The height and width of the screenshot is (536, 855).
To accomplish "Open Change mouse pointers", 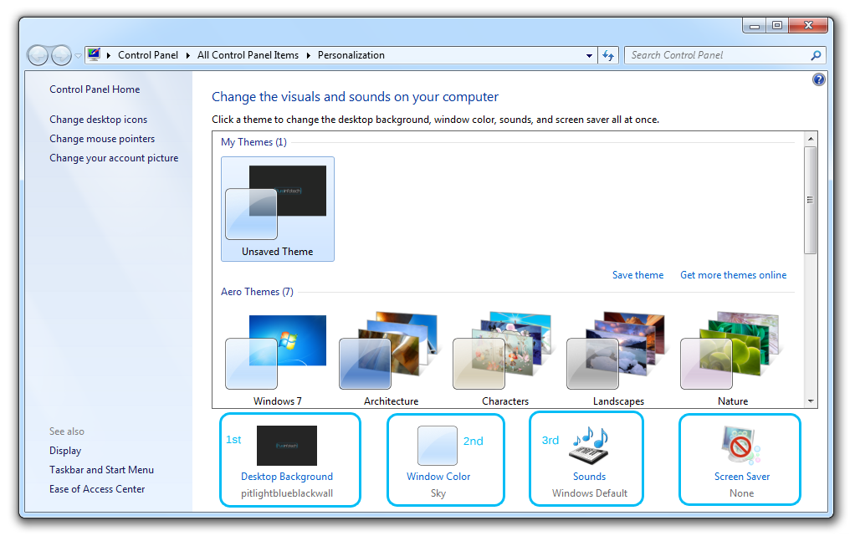I will tap(102, 138).
